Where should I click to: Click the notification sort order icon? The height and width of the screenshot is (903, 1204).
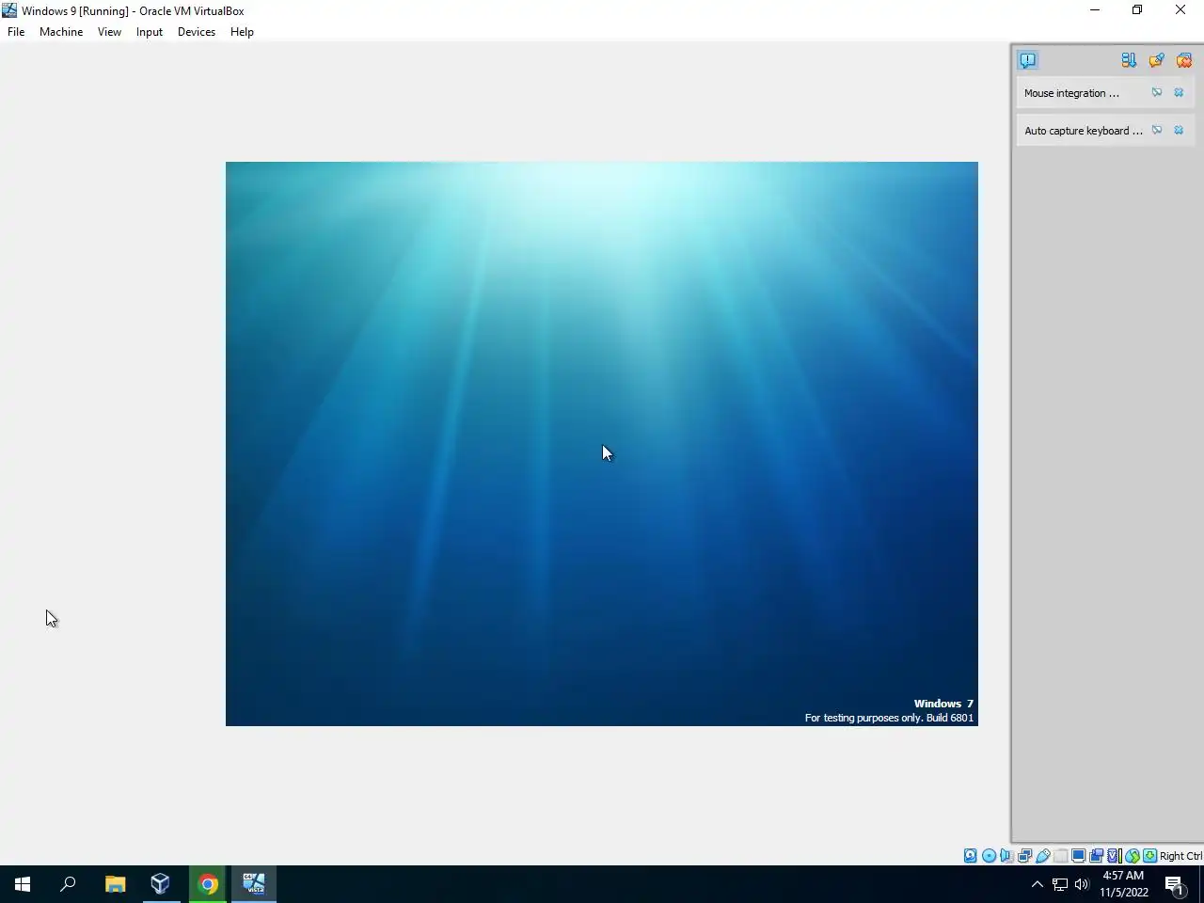1129,60
